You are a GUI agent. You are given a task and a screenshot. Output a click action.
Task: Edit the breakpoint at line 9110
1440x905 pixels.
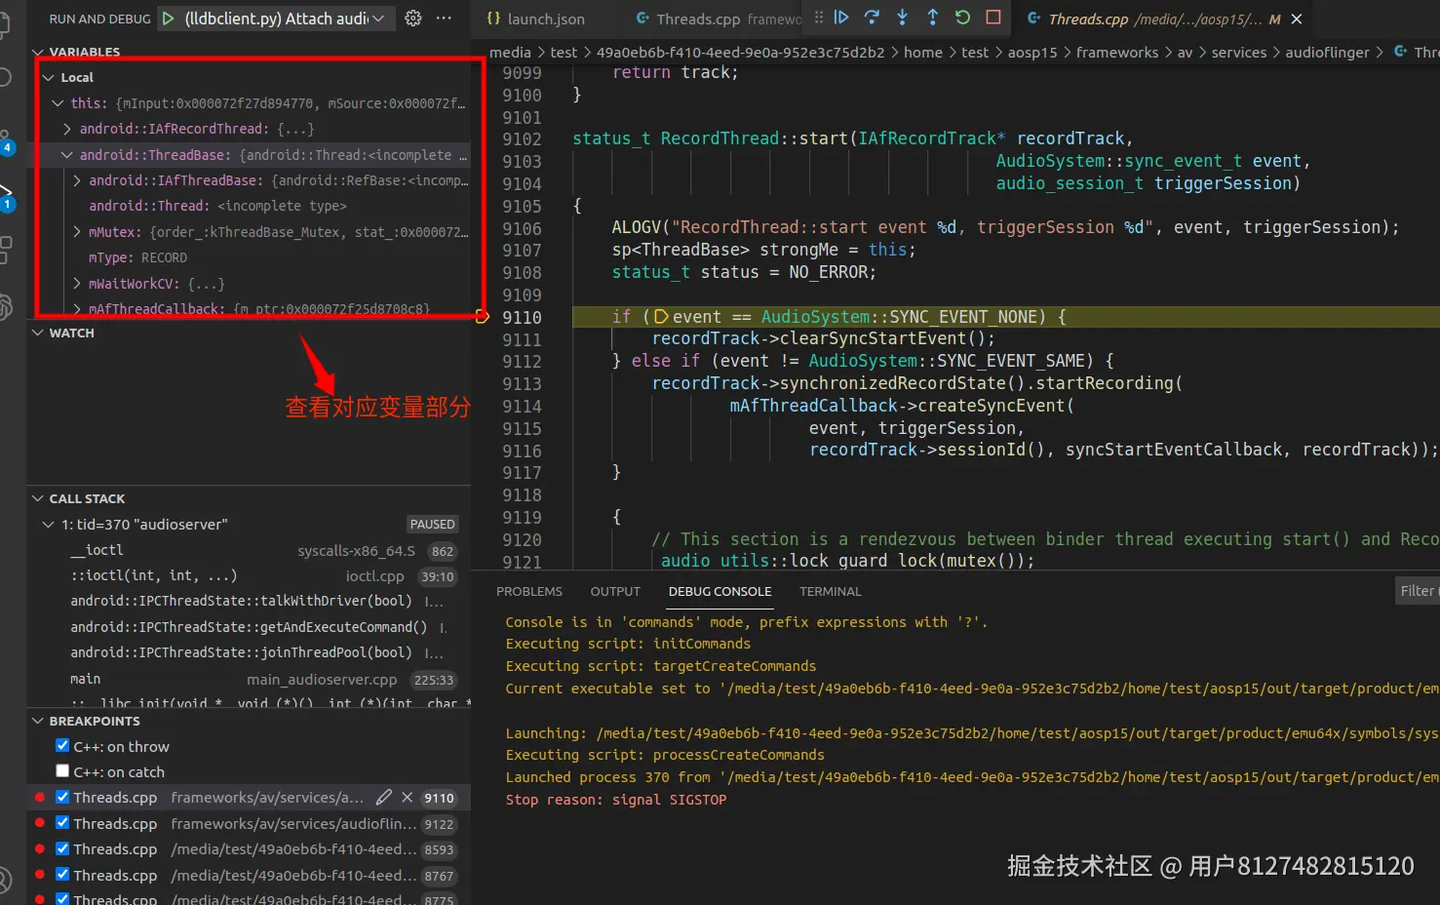(x=384, y=798)
